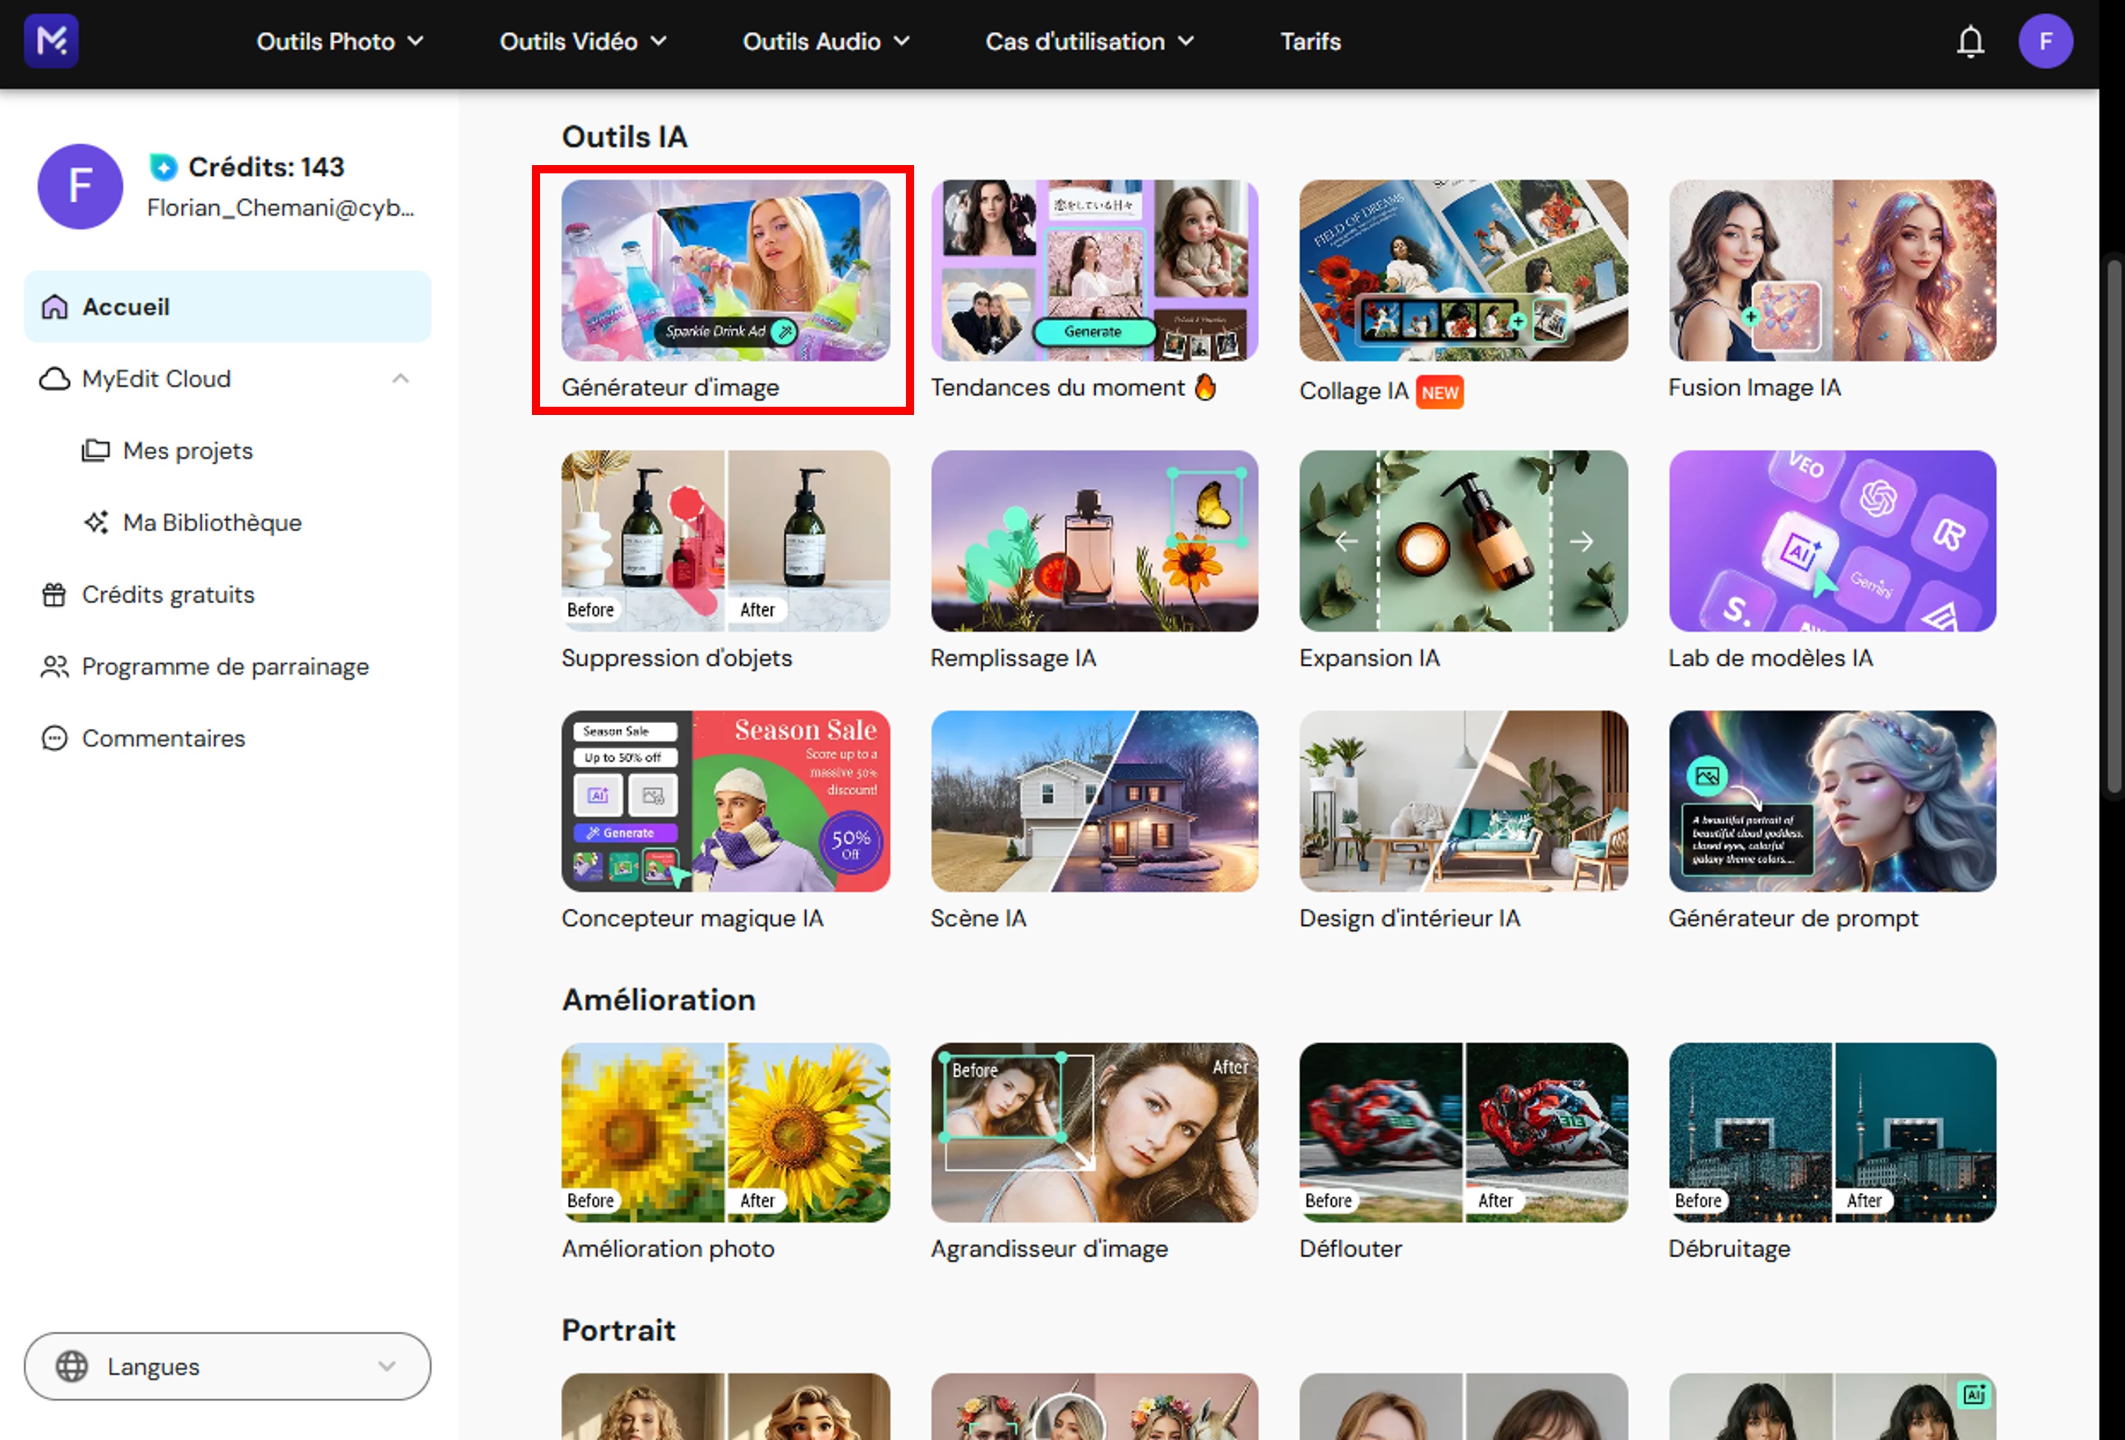2125x1440 pixels.
Task: Open the Amélioration photo sunflower thumbnail
Action: tap(725, 1133)
